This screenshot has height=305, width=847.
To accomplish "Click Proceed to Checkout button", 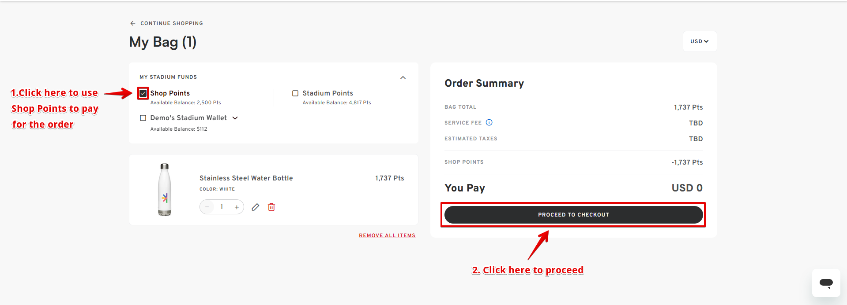I will [x=573, y=215].
